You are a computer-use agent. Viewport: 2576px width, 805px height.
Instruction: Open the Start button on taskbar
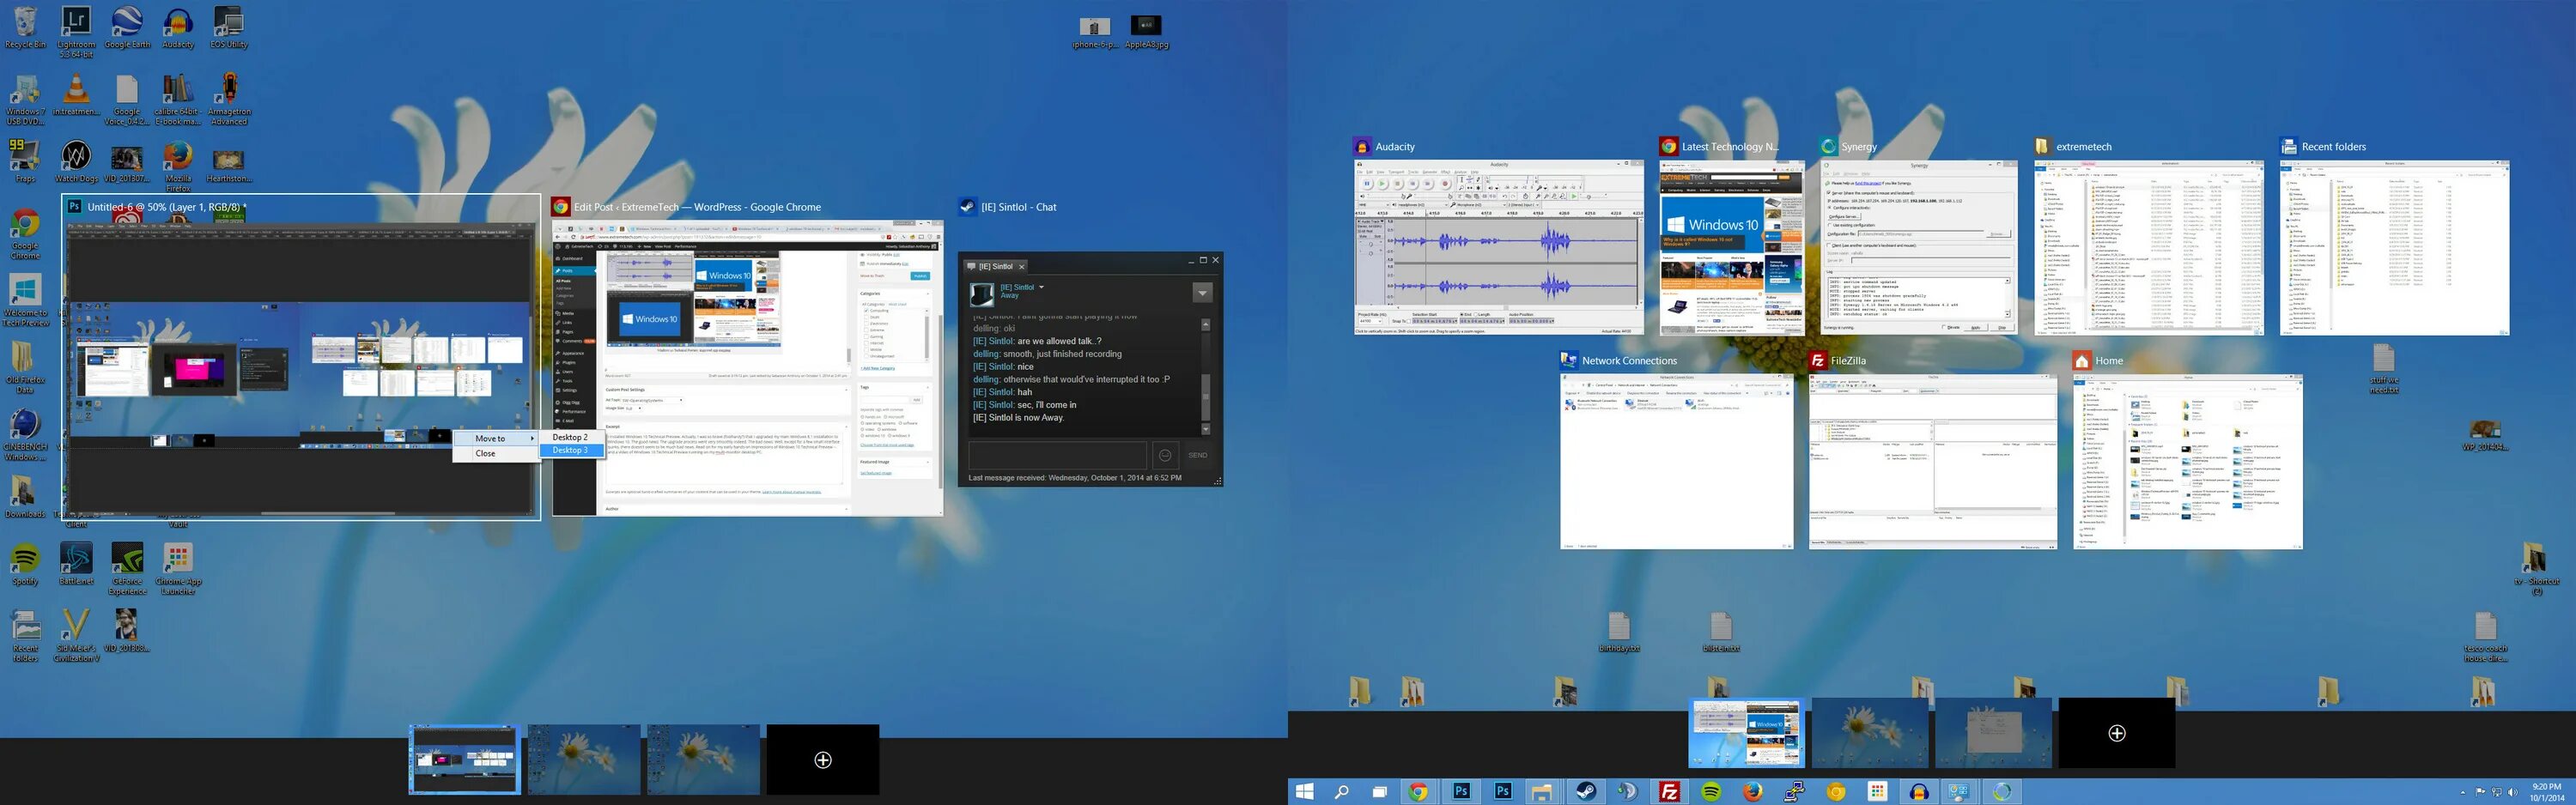1304,792
